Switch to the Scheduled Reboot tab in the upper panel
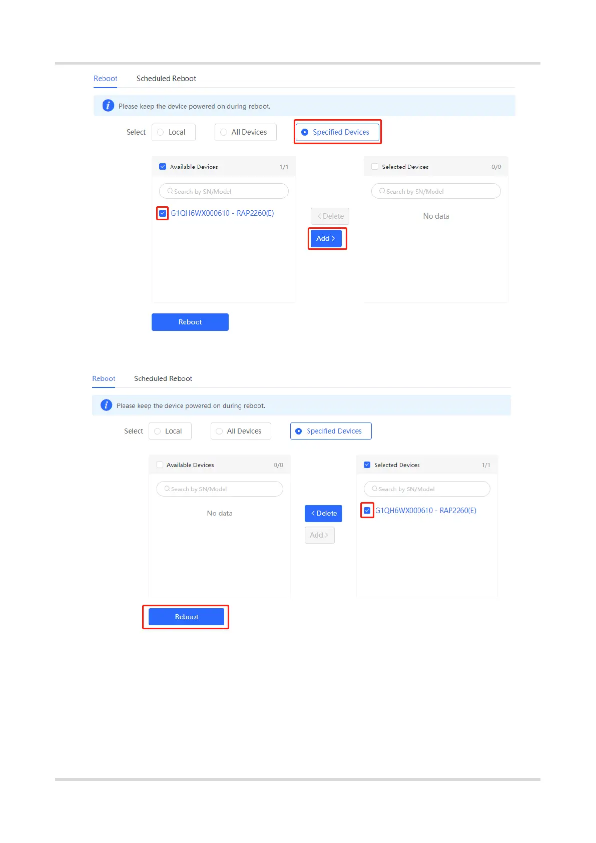The height and width of the screenshot is (843, 596). pyautogui.click(x=166, y=79)
